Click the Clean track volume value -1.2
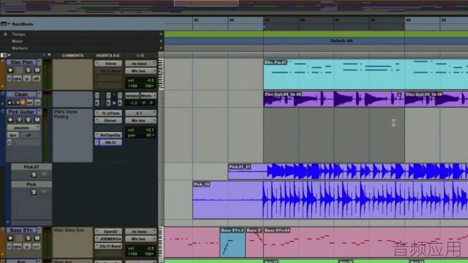This screenshot has height=263, width=468. point(134,103)
